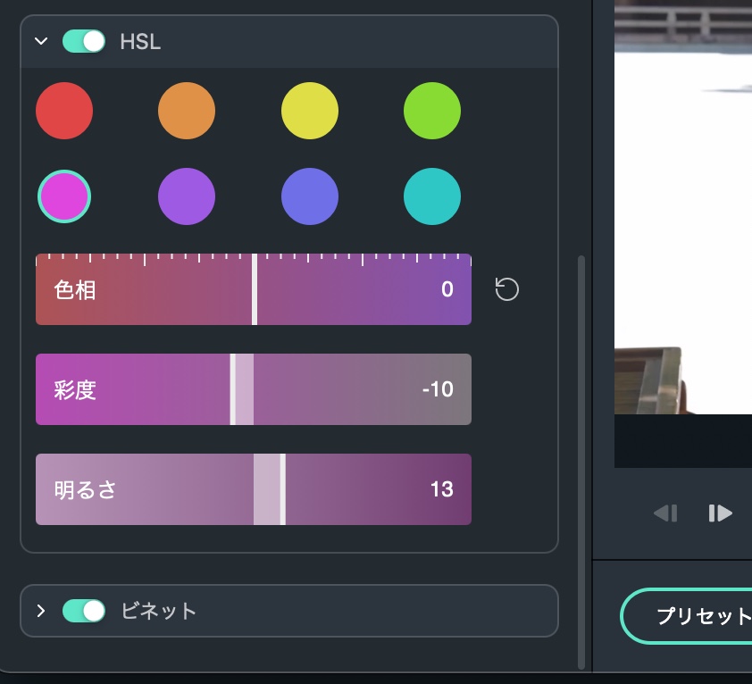Pick the cyan HSL color swatch
Image resolution: width=752 pixels, height=684 pixels.
tap(432, 196)
